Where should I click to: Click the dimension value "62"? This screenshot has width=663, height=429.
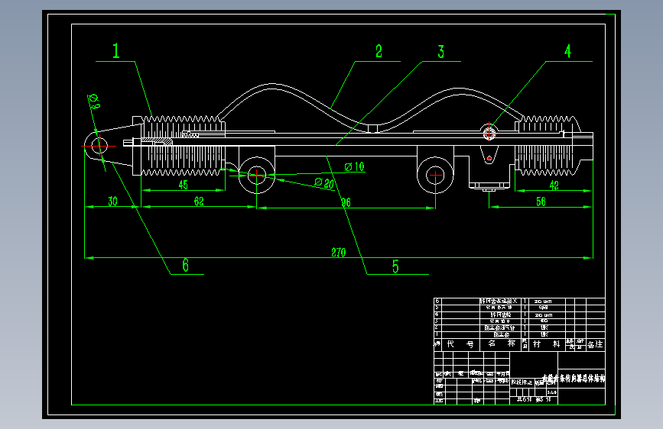pos(199,202)
